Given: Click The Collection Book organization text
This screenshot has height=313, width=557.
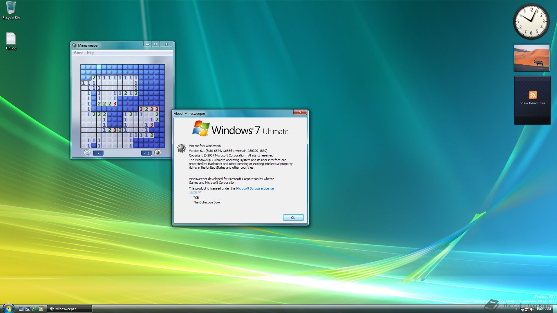Looking at the screenshot, I should click(207, 202).
